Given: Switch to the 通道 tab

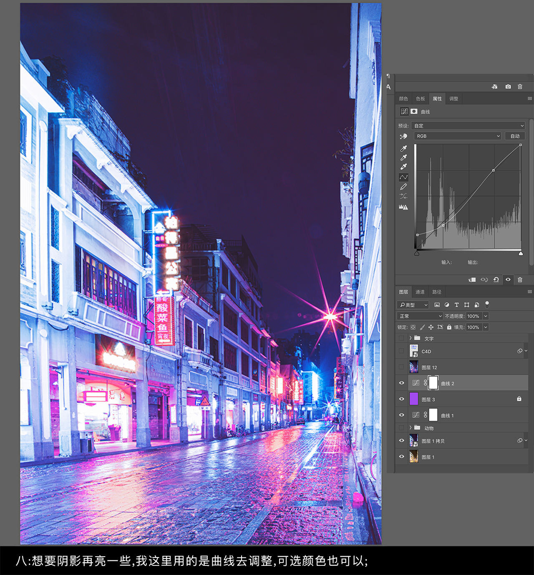Looking at the screenshot, I should click(420, 292).
